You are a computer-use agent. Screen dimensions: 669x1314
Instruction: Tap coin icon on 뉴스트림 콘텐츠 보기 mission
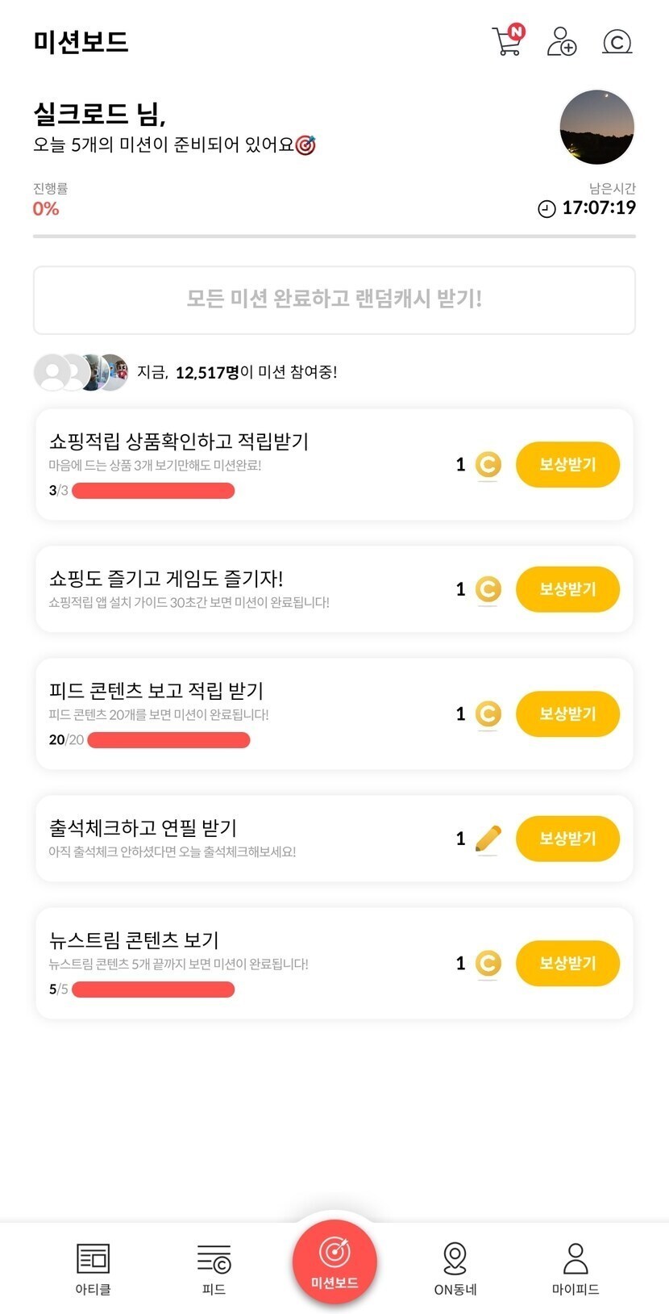click(x=488, y=963)
